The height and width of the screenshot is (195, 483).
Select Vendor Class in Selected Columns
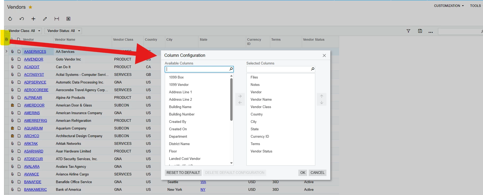(261, 107)
